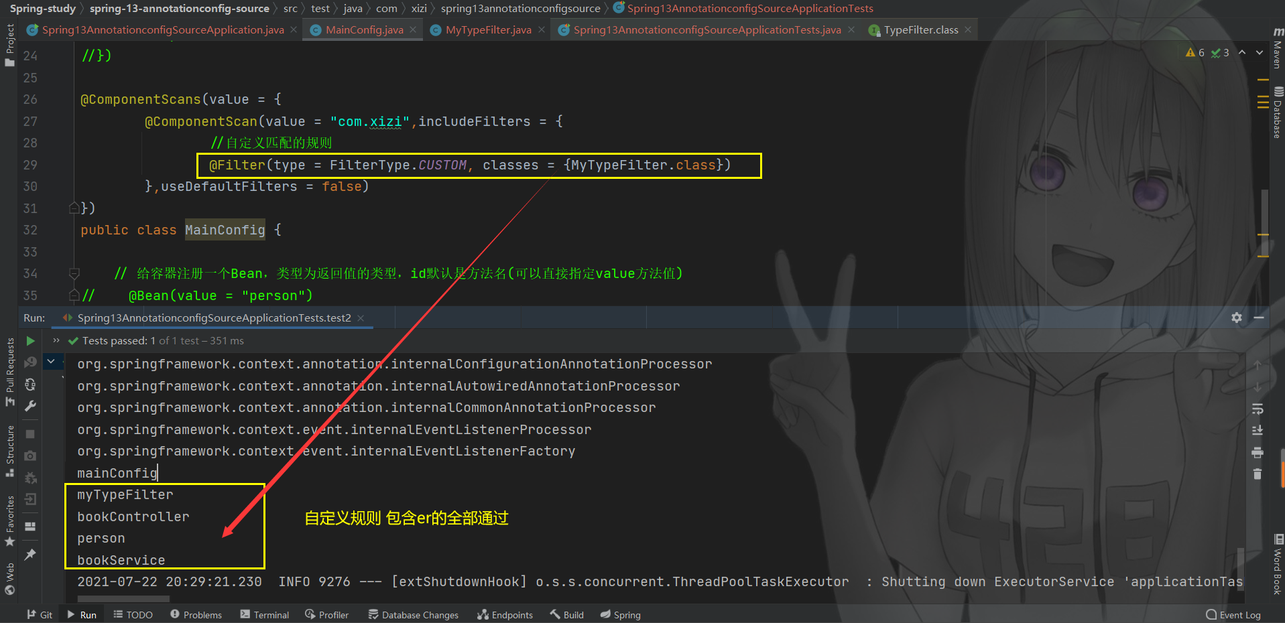This screenshot has height=623, width=1285.
Task: Open the Database tool window
Action: point(1278,112)
